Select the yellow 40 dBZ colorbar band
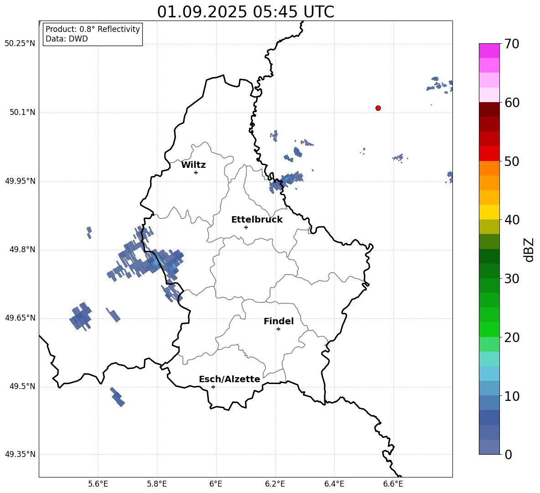 (x=489, y=212)
